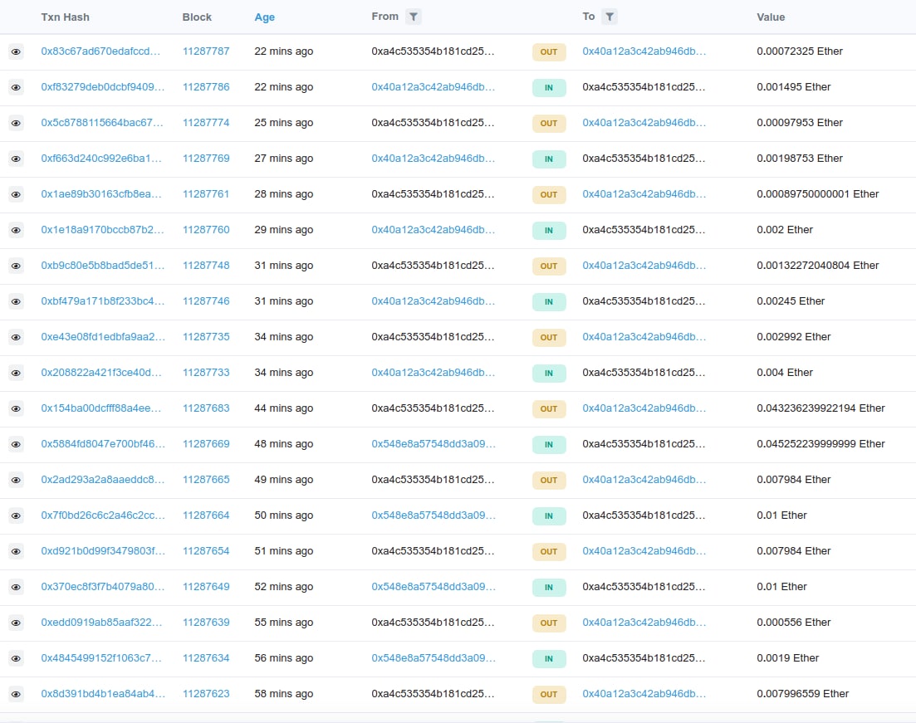Preview transaction 0x4845499152f1063c7 with eye icon
The width and height of the screenshot is (916, 723).
[x=17, y=658]
